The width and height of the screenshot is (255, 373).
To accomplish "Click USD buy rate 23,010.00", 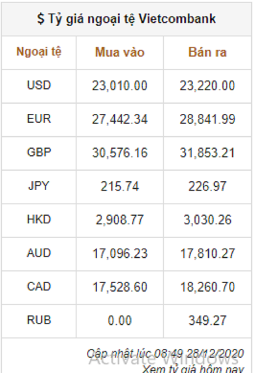I will click(x=120, y=86).
